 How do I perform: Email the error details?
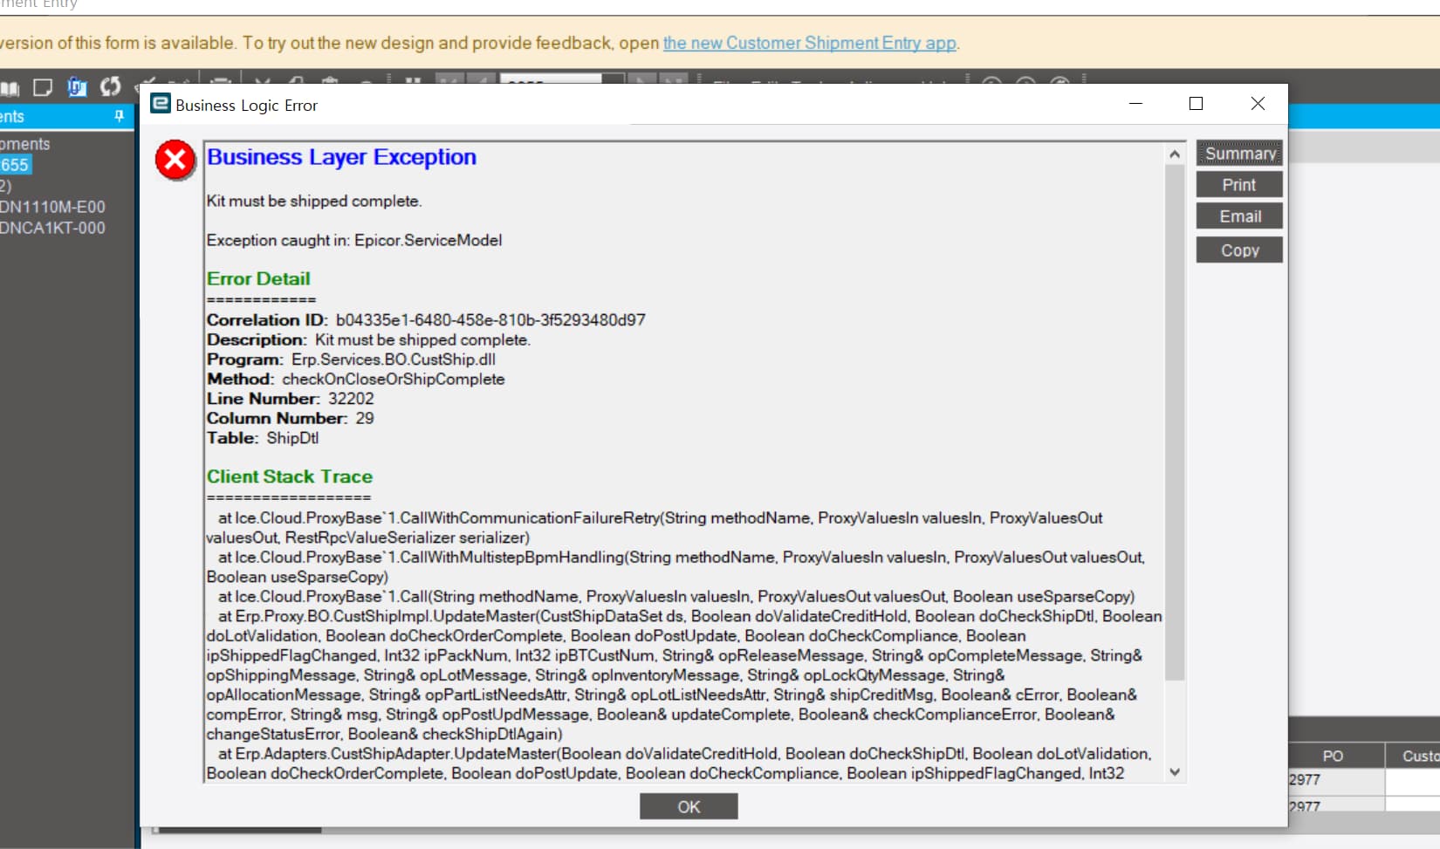click(x=1239, y=216)
